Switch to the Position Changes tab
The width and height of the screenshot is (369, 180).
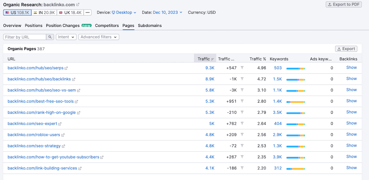68,26
